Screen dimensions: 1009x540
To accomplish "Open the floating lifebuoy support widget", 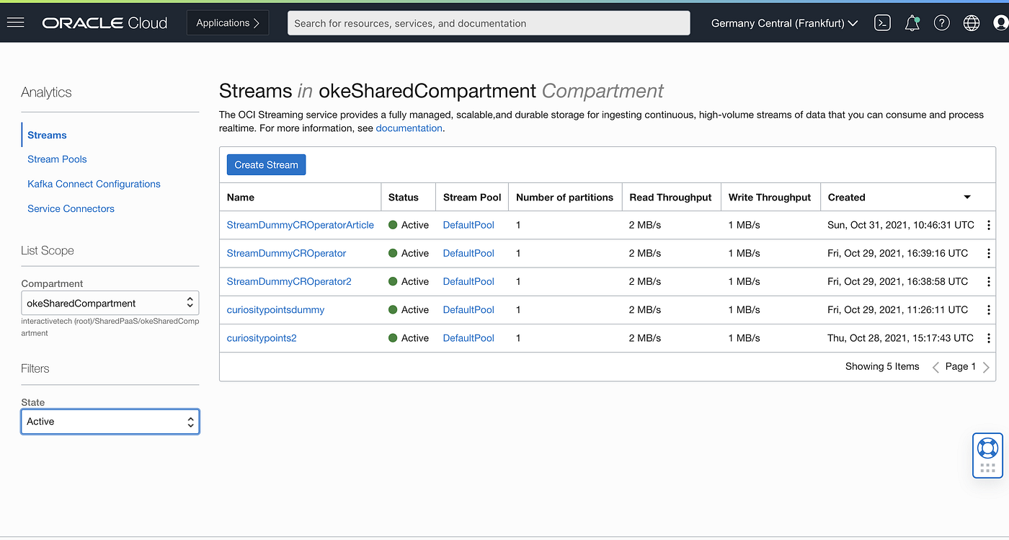I will pos(987,455).
